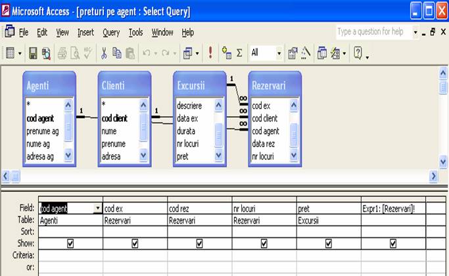Click the horizontal scrollbar of the table pane
Image resolution: width=449 pixels, height=276 pixels.
click(224, 176)
